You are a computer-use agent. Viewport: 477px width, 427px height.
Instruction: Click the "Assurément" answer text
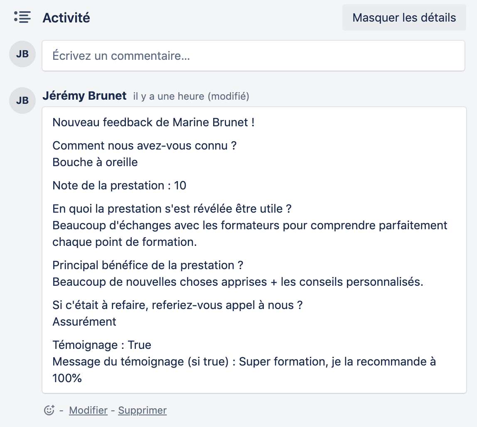84,321
